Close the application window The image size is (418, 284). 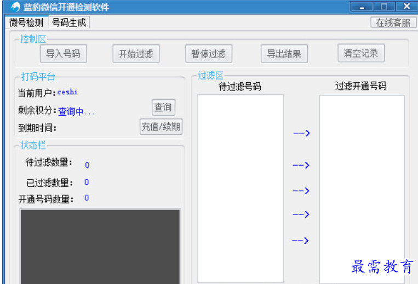pyautogui.click(x=406, y=7)
